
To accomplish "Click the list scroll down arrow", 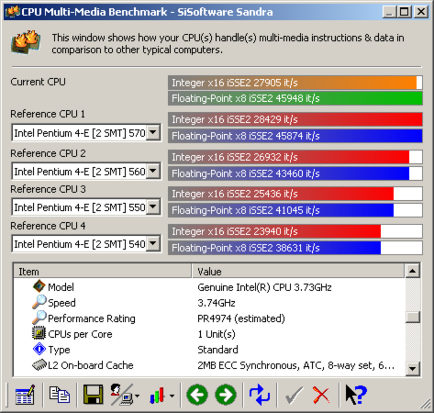I will (x=412, y=368).
